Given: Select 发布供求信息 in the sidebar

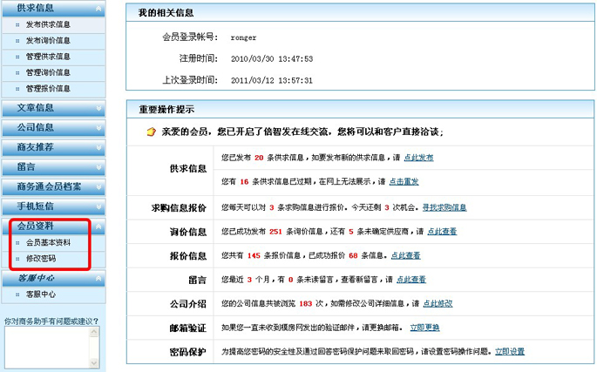Looking at the screenshot, I should (48, 24).
